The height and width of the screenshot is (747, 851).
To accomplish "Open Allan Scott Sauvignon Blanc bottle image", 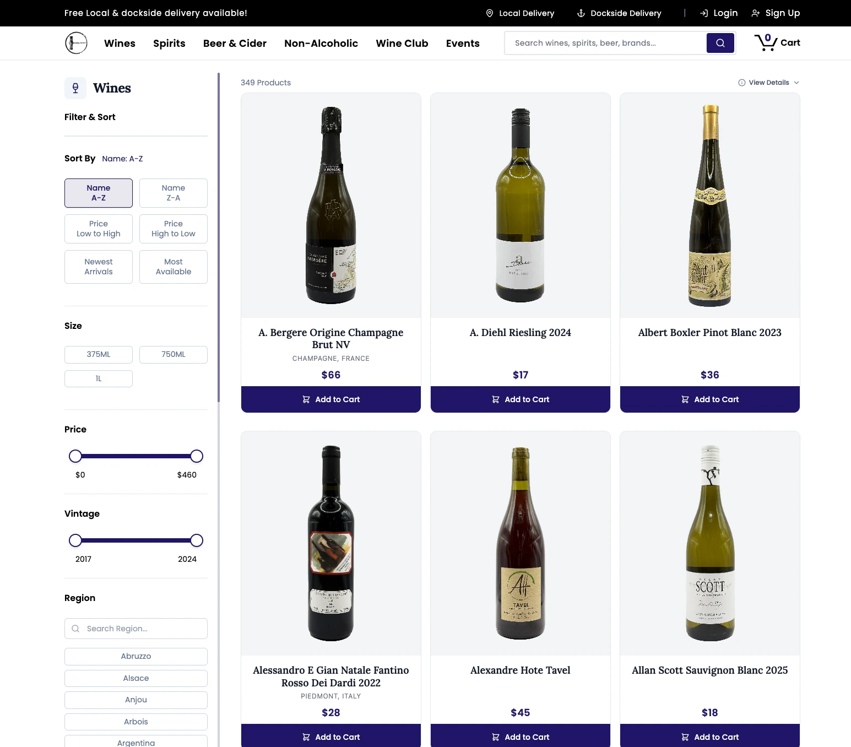I will 710,543.
